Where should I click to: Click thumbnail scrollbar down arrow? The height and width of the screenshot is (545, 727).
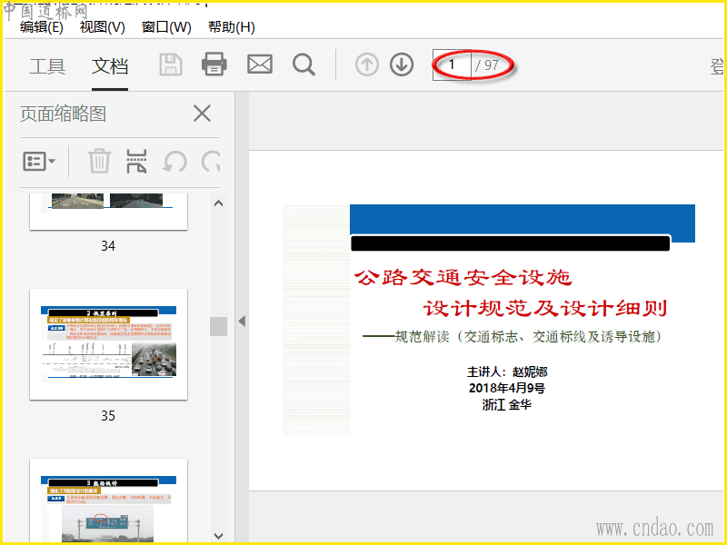pyautogui.click(x=218, y=536)
